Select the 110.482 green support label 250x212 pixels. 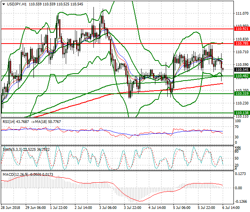tap(242, 76)
